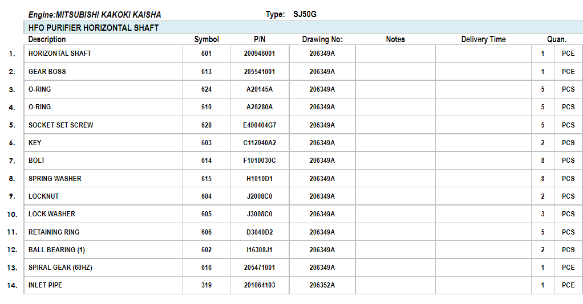
Task: Click the Notes cell for HORIZONTAL SHAFT
Action: (395, 54)
